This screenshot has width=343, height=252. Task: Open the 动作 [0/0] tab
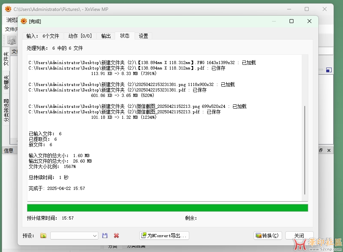[x=80, y=36]
